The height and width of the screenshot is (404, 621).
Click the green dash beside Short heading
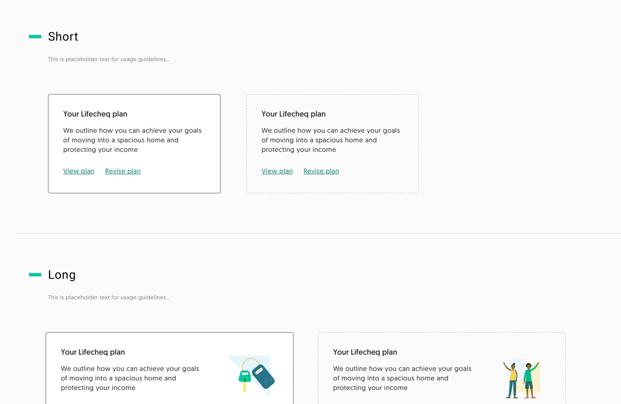35,37
